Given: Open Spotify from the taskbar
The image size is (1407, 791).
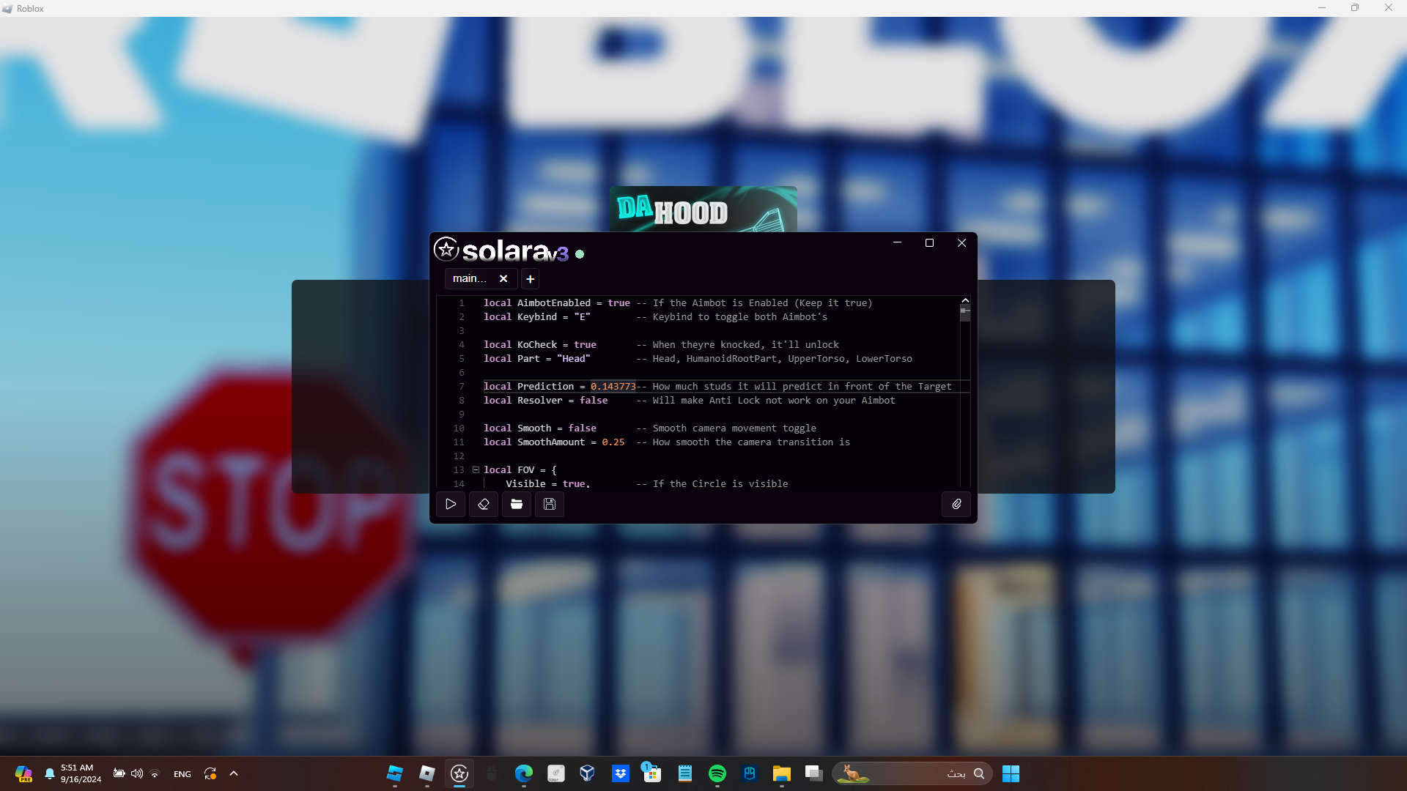Looking at the screenshot, I should tap(717, 773).
